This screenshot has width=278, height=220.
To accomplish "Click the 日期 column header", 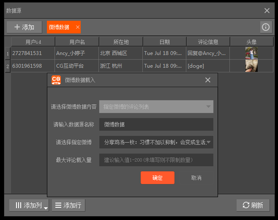I will pos(165,42).
